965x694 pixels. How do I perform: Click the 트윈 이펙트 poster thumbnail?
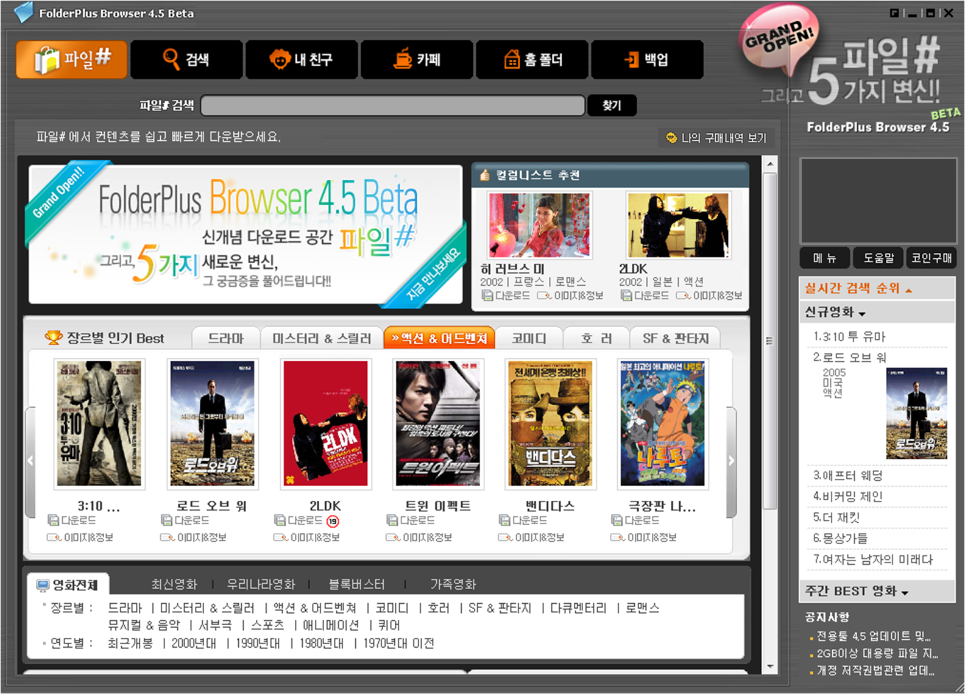438,424
